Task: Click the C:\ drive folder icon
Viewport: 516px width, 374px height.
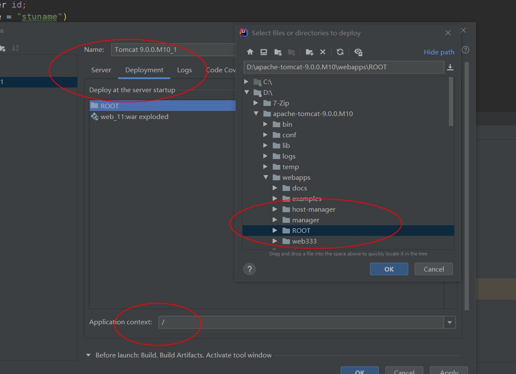Action: (x=257, y=82)
